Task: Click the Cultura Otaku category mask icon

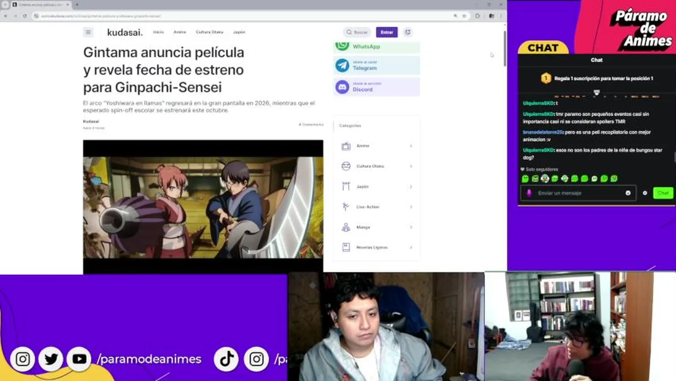Action: pyautogui.click(x=346, y=166)
